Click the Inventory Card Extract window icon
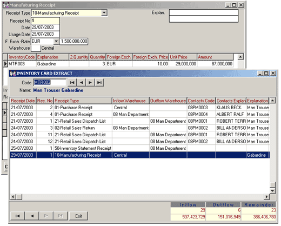The image size is (281, 226). click(12, 74)
